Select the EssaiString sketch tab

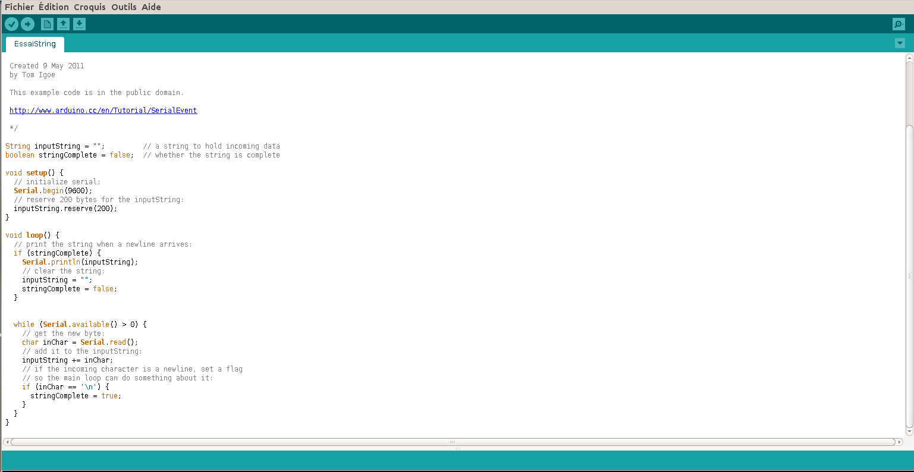pyautogui.click(x=35, y=44)
